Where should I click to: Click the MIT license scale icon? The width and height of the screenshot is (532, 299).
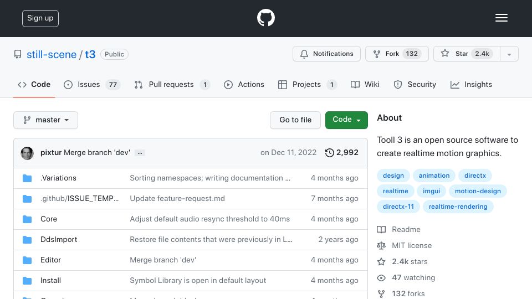pos(381,245)
